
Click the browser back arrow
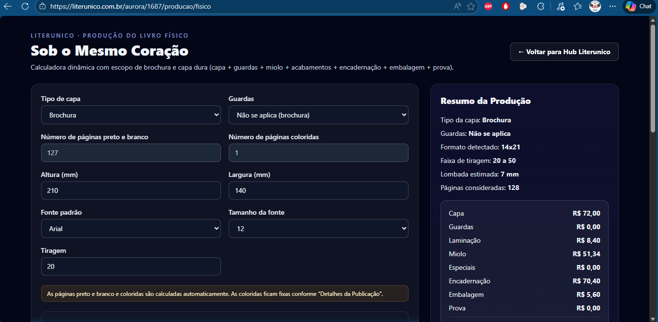tap(8, 6)
